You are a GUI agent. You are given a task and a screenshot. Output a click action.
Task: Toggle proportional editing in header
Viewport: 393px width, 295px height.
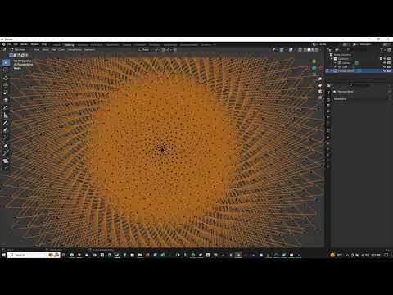[175, 49]
